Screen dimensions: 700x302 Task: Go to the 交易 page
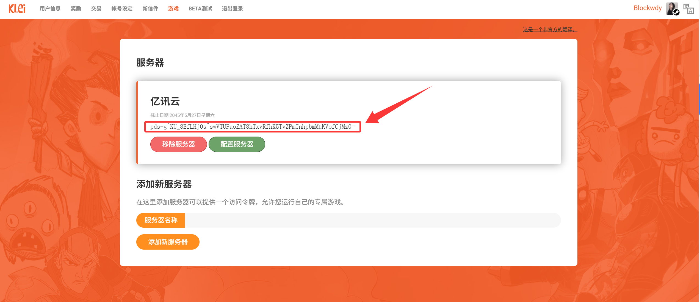coord(96,9)
